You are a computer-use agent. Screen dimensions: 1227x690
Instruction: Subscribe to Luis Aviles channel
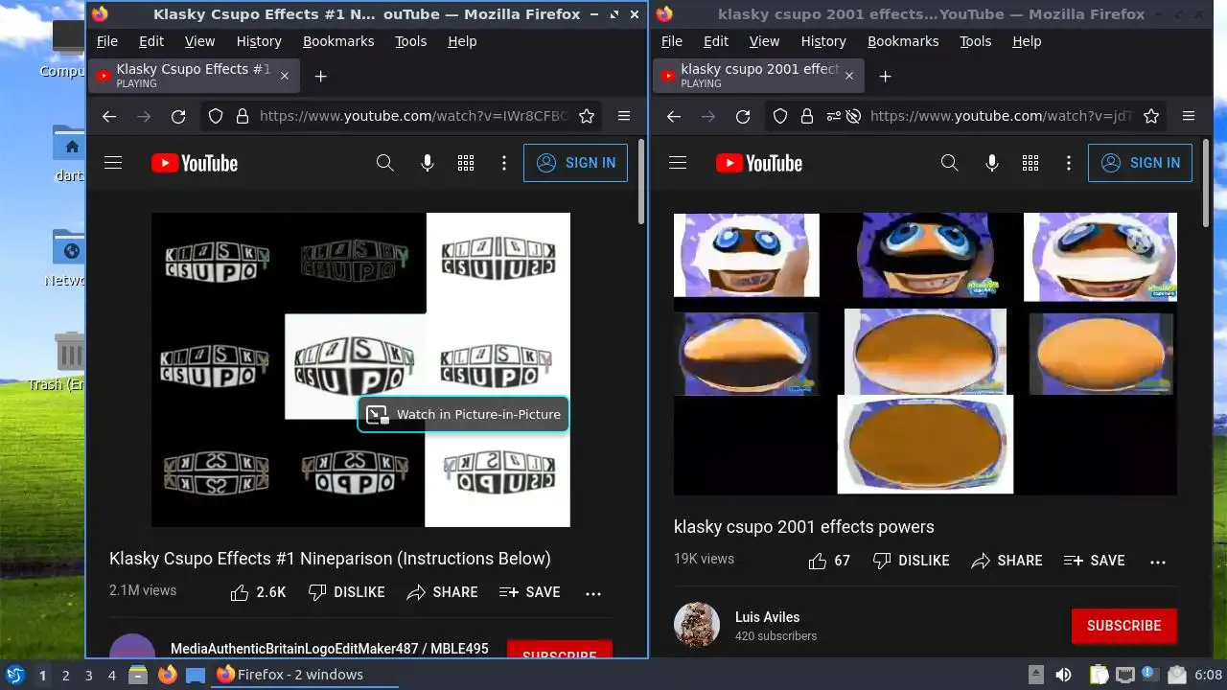(1123, 626)
